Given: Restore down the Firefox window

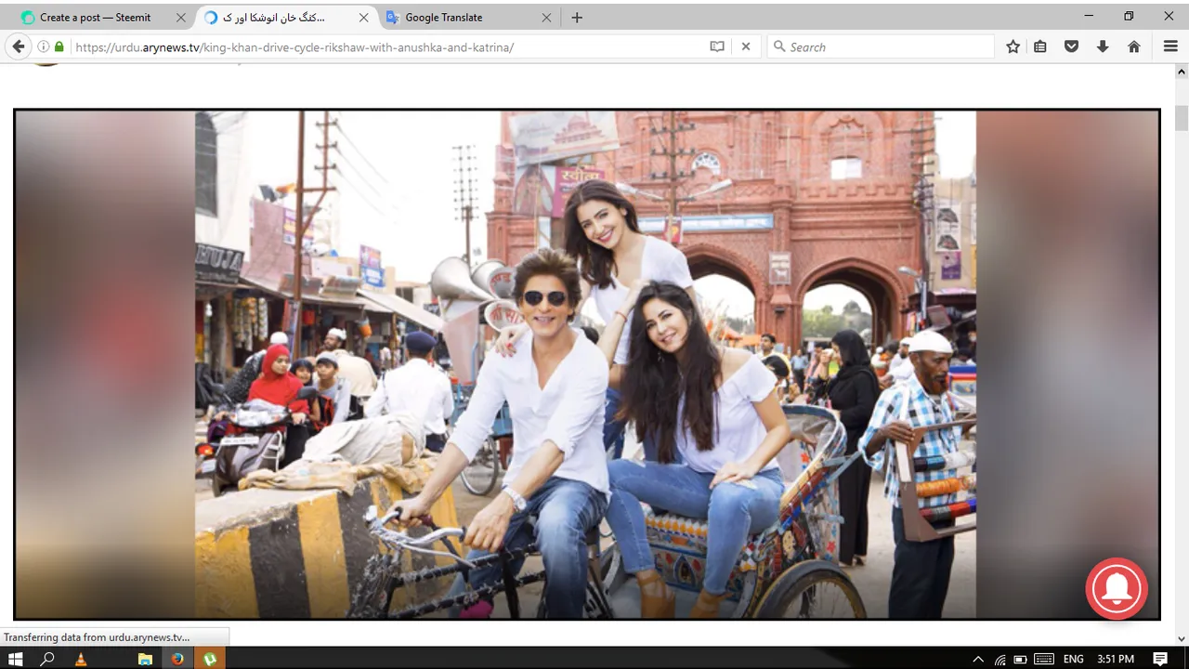Looking at the screenshot, I should coord(1129,16).
